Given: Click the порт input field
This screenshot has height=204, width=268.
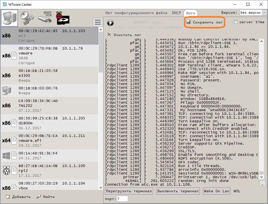Looking at the screenshot, I should [x=122, y=199].
